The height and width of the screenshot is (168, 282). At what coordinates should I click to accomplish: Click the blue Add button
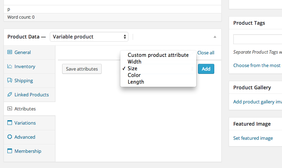206,69
